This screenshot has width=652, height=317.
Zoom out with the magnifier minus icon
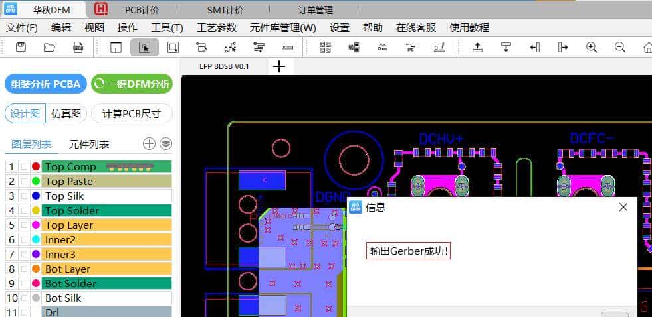click(x=620, y=47)
